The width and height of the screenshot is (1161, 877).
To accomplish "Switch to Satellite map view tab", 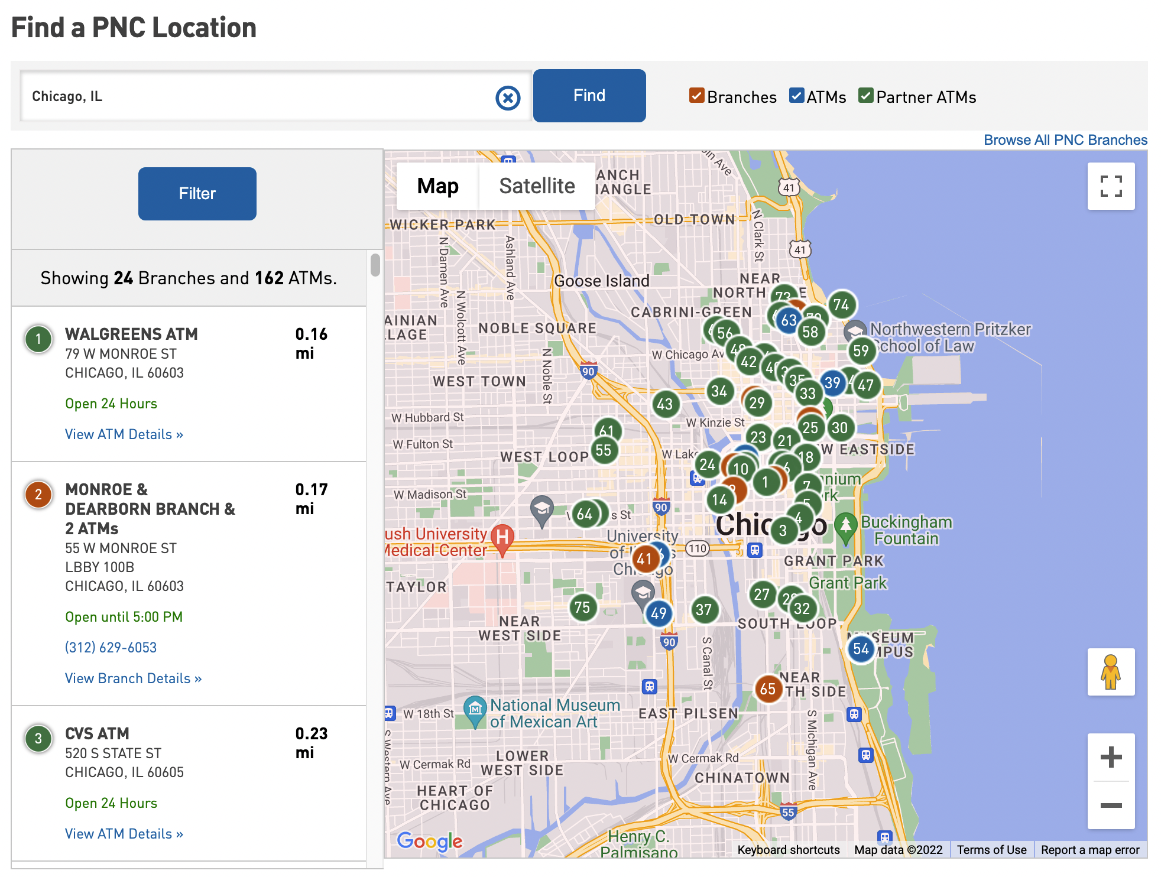I will tap(536, 185).
